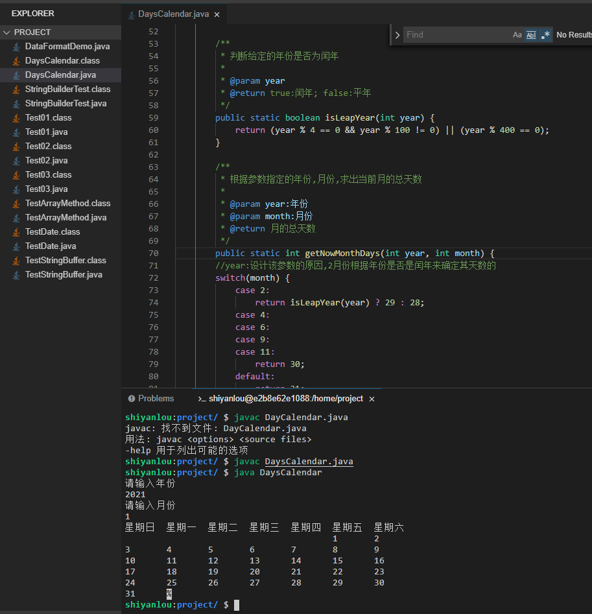Toggle Use Regular Expression in find widget
The width and height of the screenshot is (592, 614).
click(545, 35)
